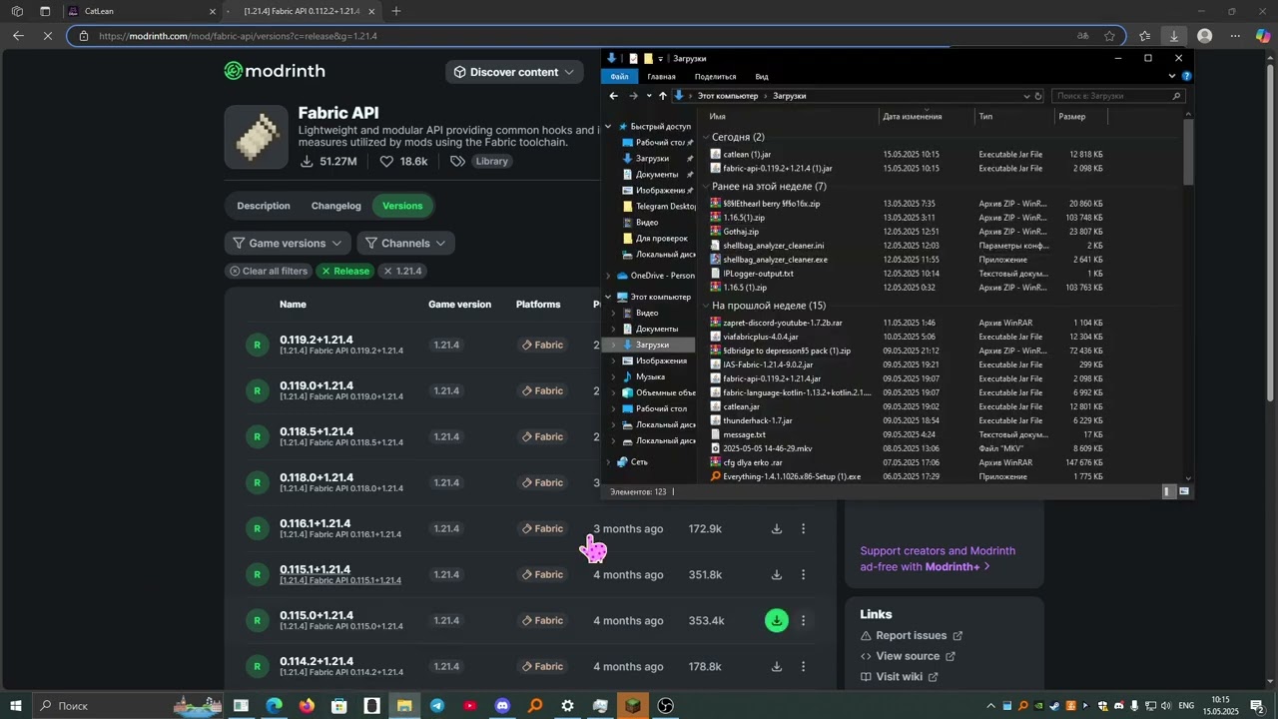
Task: Select the Versions tab
Action: 402,206
